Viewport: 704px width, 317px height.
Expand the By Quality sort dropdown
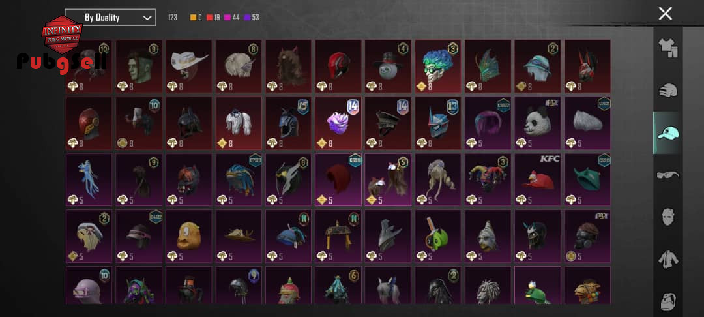click(110, 18)
